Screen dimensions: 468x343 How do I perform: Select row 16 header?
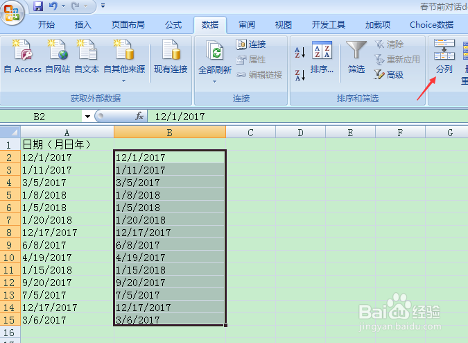[10, 332]
